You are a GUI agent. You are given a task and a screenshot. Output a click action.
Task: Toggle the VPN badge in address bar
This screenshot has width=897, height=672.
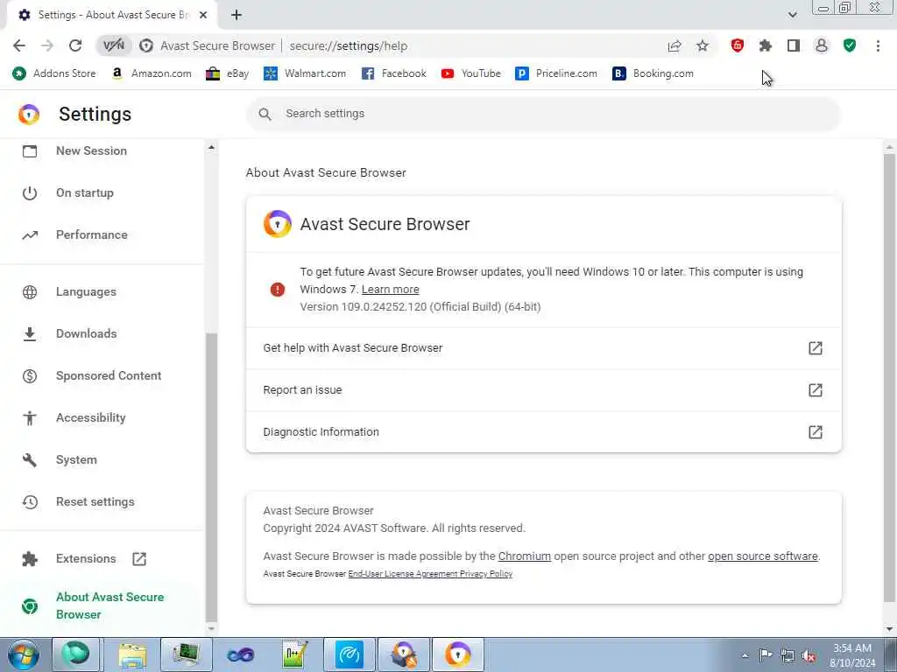click(x=114, y=45)
